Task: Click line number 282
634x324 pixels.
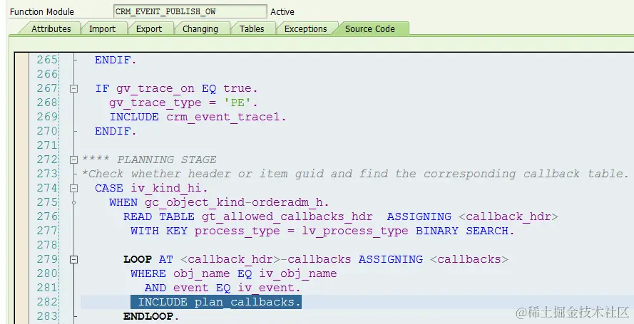Action: 47,302
